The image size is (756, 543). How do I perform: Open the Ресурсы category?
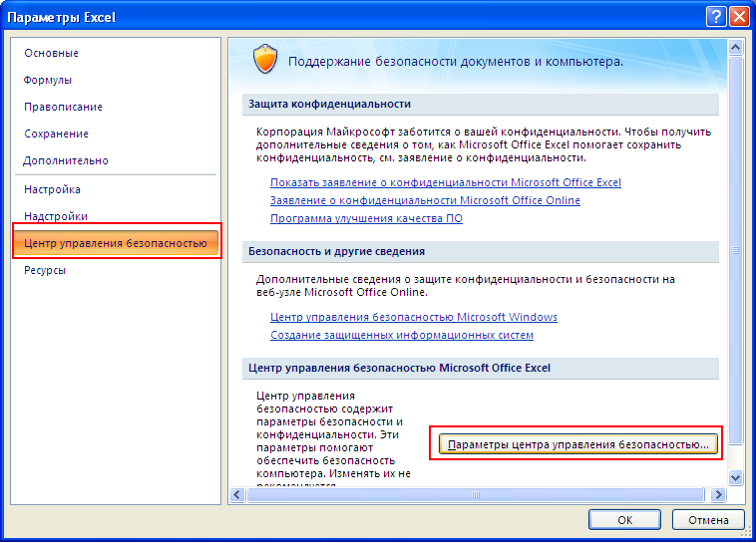[x=45, y=270]
